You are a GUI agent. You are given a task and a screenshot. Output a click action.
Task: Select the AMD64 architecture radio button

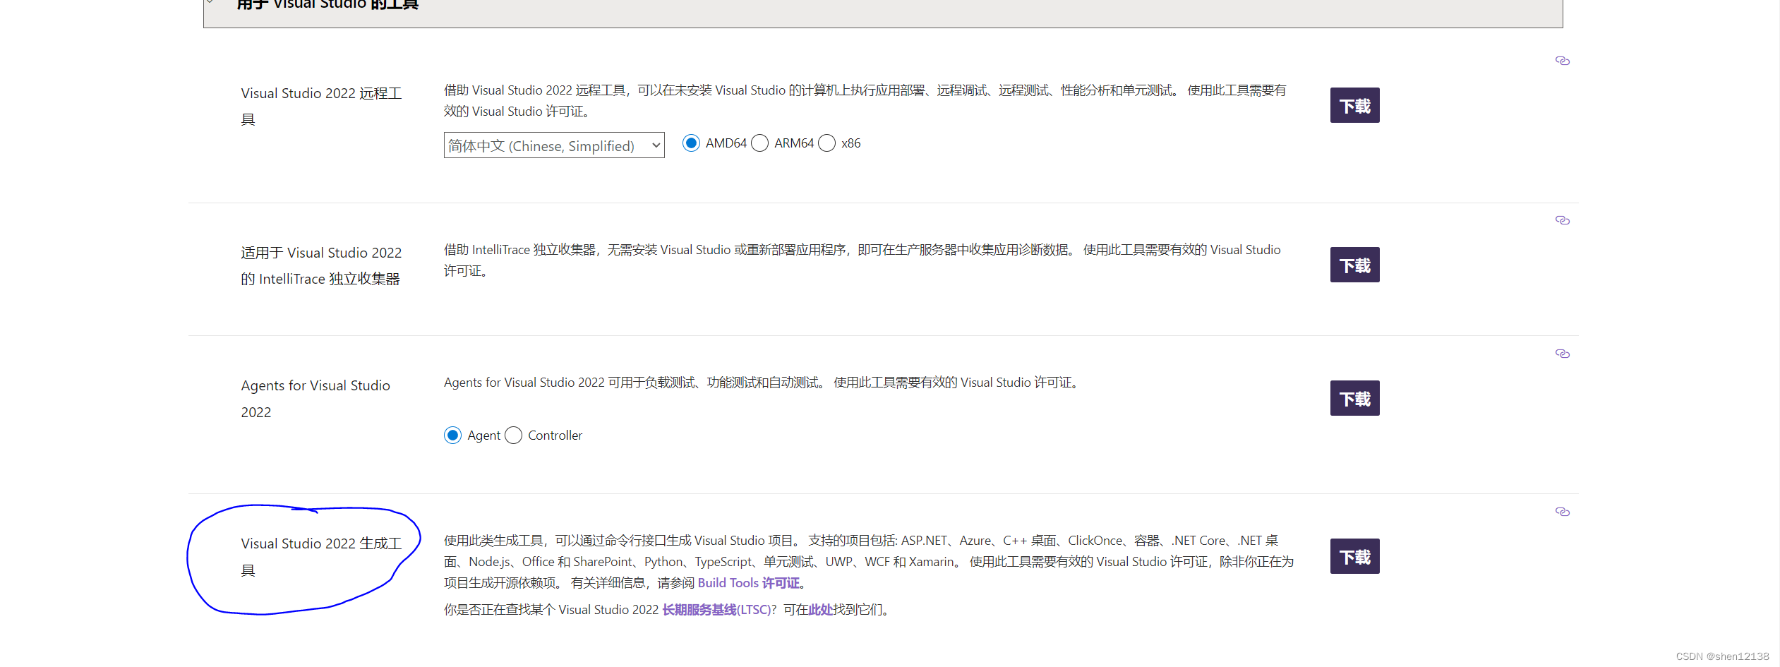click(x=691, y=143)
